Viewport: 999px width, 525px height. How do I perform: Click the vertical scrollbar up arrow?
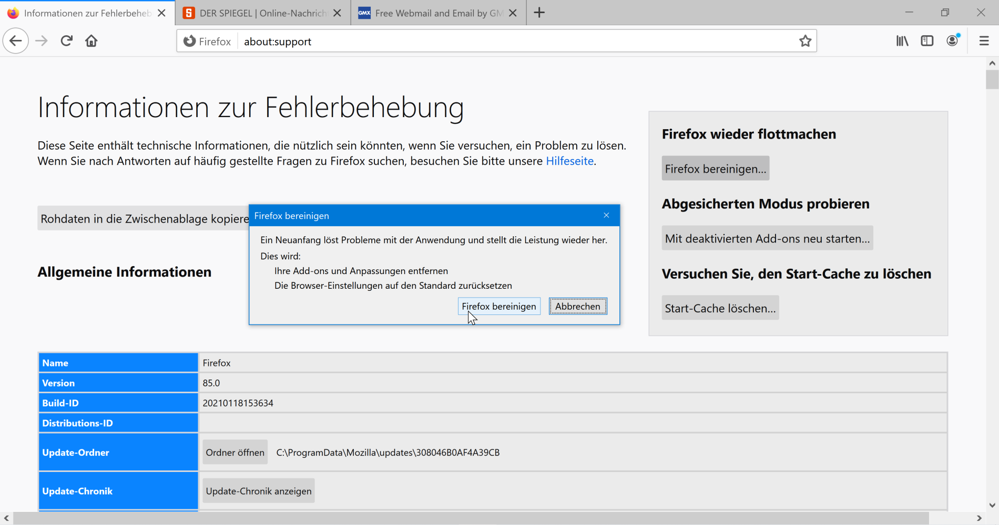[x=992, y=64]
